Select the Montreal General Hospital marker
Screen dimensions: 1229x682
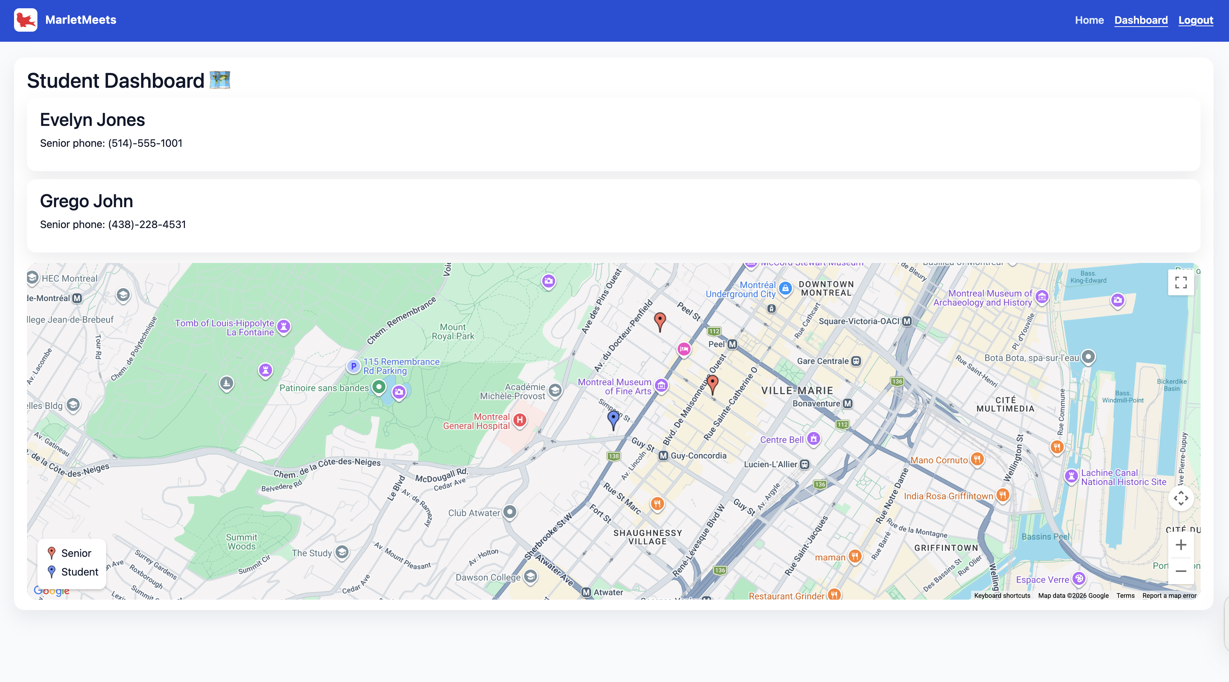point(520,420)
